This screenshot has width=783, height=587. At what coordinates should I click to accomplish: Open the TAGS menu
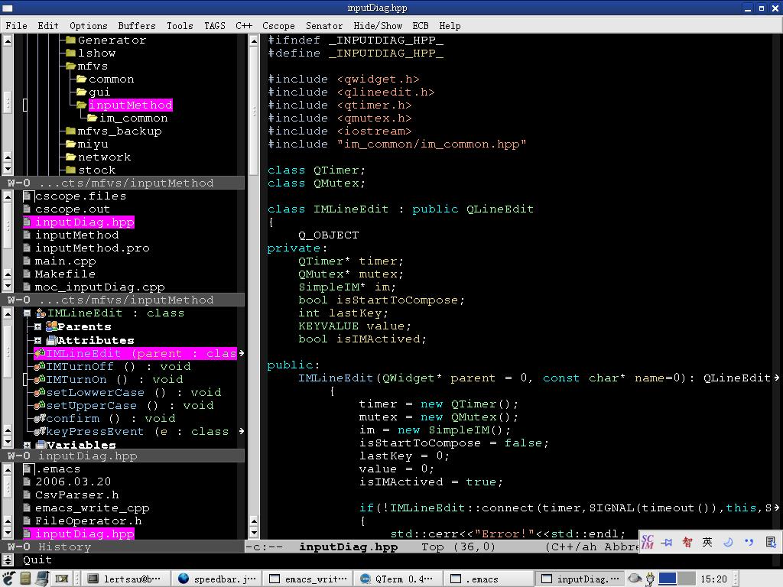[x=215, y=26]
